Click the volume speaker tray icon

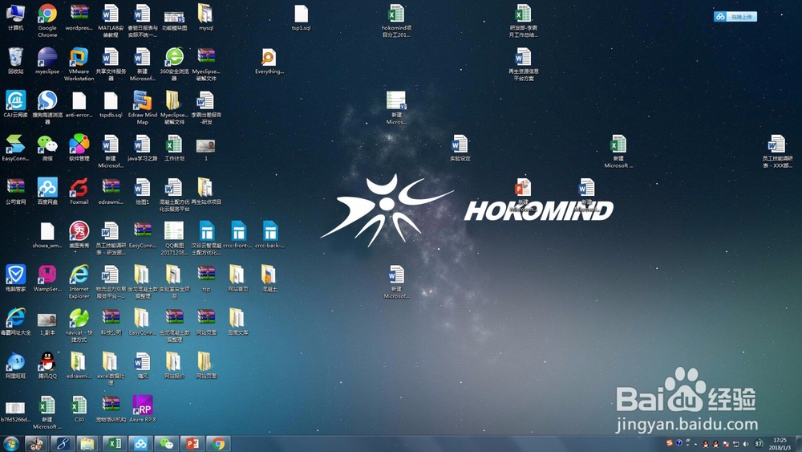[x=746, y=444]
